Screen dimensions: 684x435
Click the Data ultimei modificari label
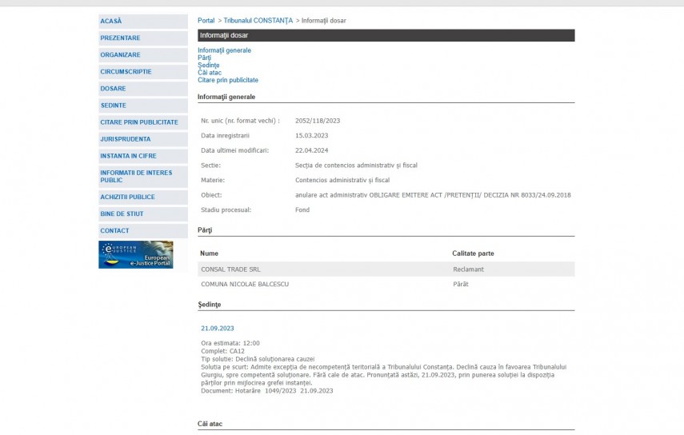(235, 150)
